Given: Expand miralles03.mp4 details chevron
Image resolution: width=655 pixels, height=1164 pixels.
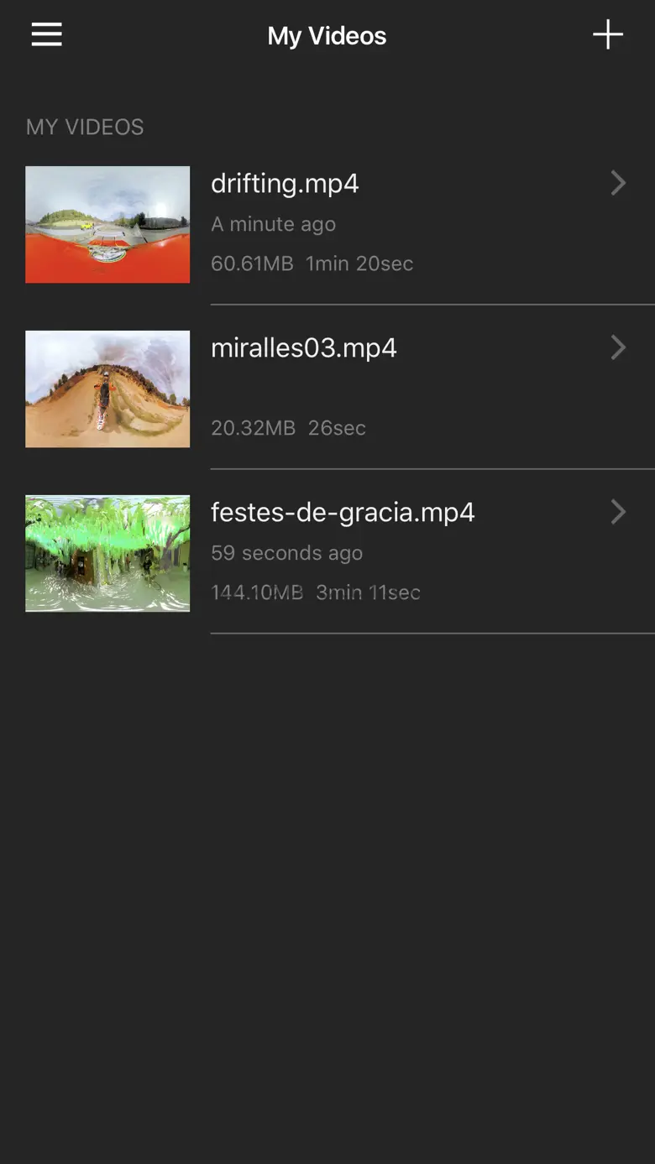Looking at the screenshot, I should (x=618, y=347).
